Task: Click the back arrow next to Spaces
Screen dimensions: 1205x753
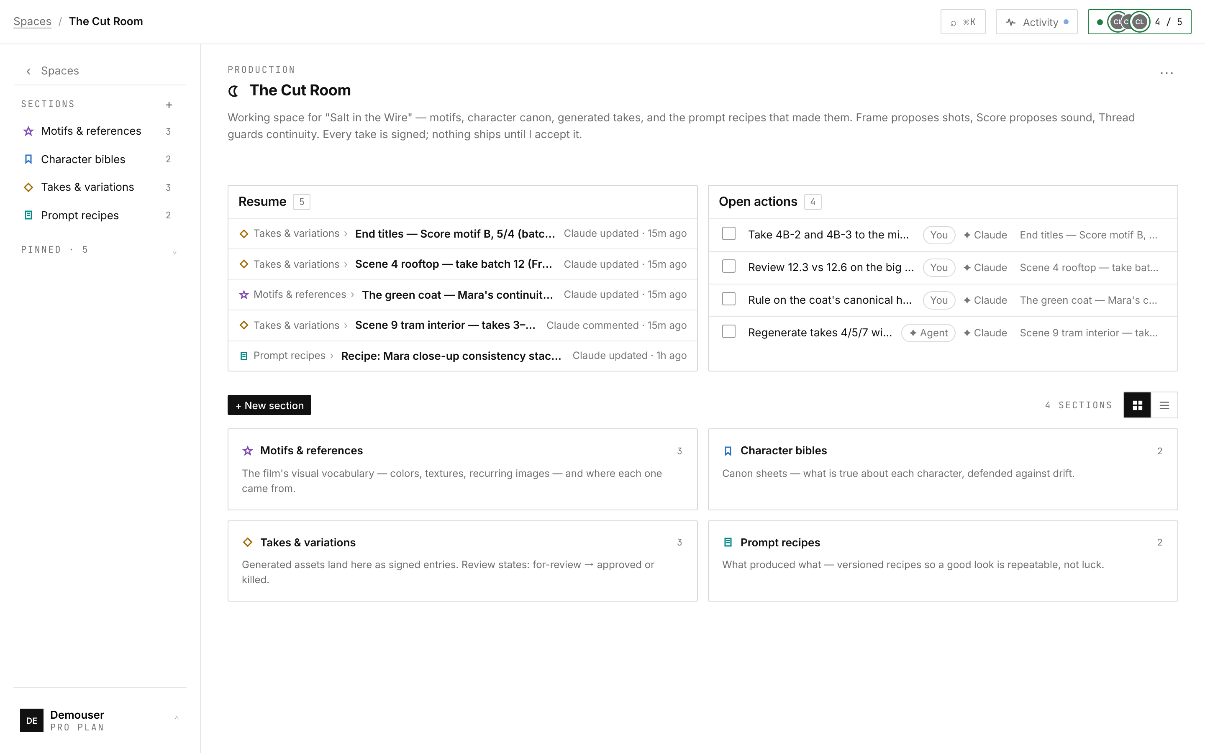Action: coord(29,71)
